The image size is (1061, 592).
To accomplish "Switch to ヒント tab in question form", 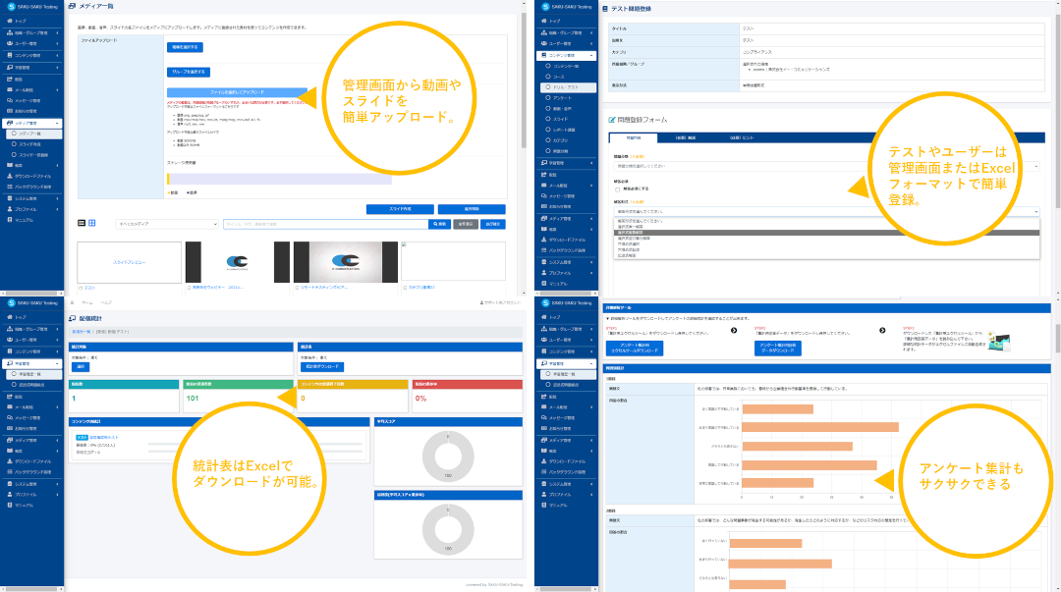I will click(x=742, y=137).
